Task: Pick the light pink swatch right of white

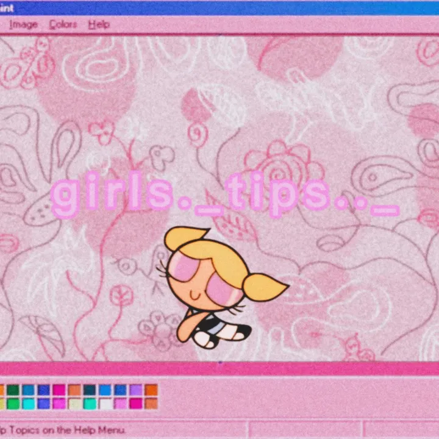Action: pos(120,404)
